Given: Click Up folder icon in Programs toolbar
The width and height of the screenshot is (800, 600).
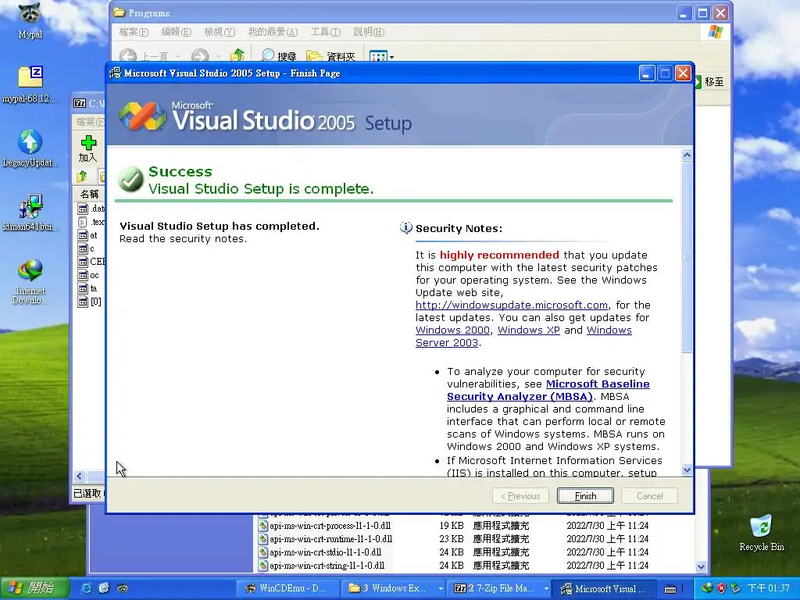Looking at the screenshot, I should tap(237, 55).
